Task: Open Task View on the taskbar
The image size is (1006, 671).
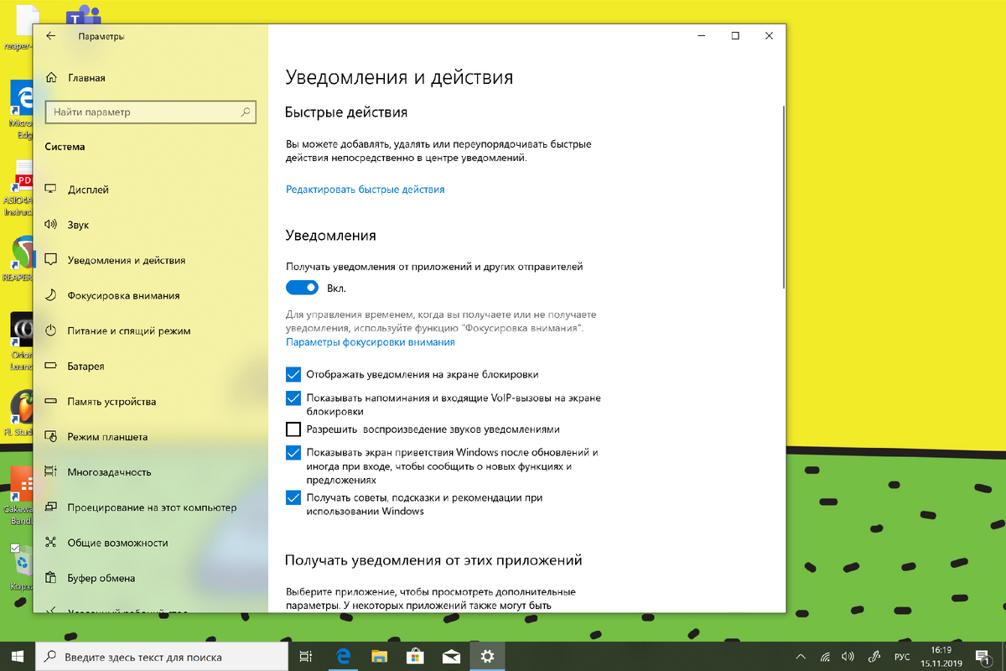Action: click(x=307, y=657)
